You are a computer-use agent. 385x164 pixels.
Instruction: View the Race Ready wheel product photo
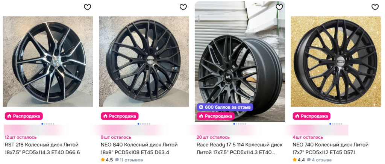tap(240, 56)
